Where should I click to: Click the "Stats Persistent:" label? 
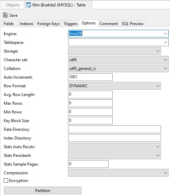click(x=17, y=156)
